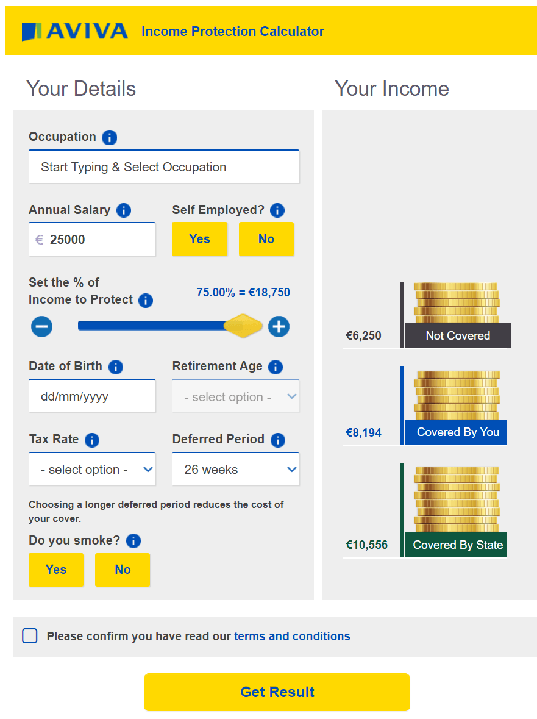
Task: Click the yellow income percentage slider handle
Action: tap(243, 326)
